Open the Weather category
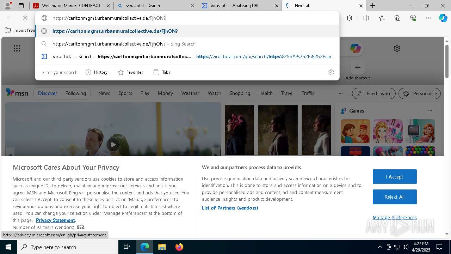 pyautogui.click(x=190, y=93)
